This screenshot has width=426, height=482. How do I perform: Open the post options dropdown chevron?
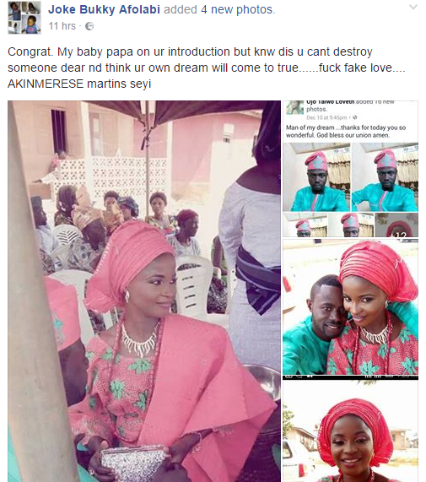[x=413, y=7]
